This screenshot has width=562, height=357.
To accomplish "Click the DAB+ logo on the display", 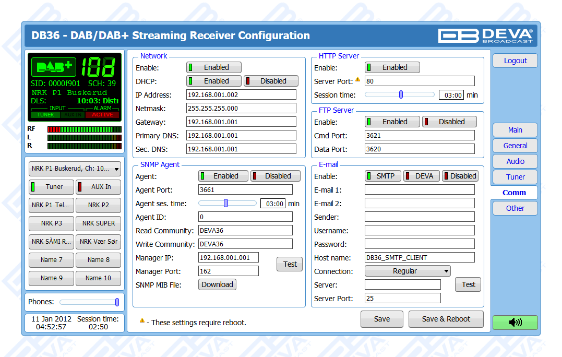I will (54, 67).
